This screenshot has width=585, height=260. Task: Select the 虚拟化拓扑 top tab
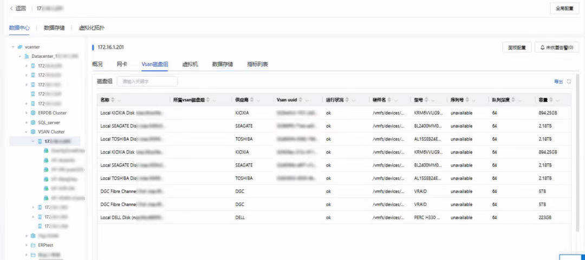tap(92, 28)
